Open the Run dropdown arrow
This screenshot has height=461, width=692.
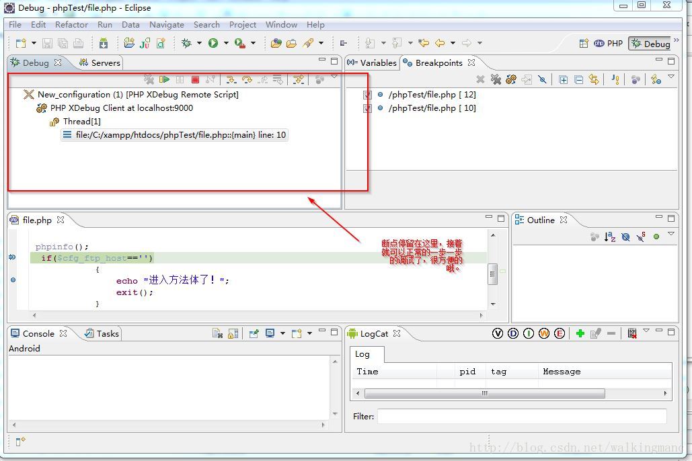(x=226, y=43)
